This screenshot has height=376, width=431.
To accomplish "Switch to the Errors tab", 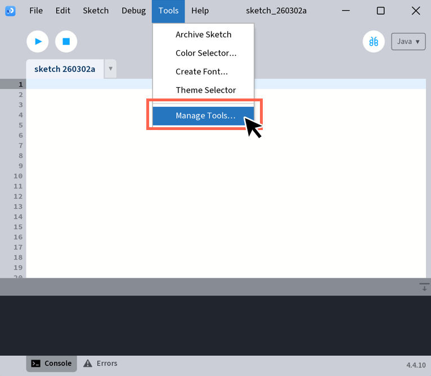I will coord(100,364).
